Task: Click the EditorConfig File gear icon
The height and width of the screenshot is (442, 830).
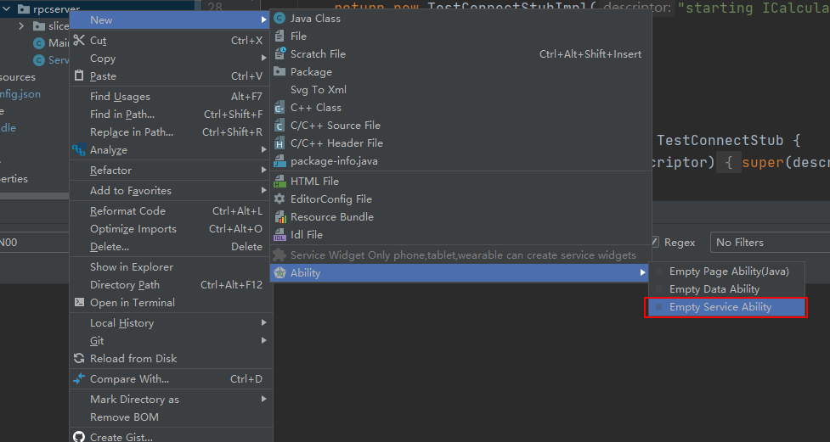Action: pos(279,199)
